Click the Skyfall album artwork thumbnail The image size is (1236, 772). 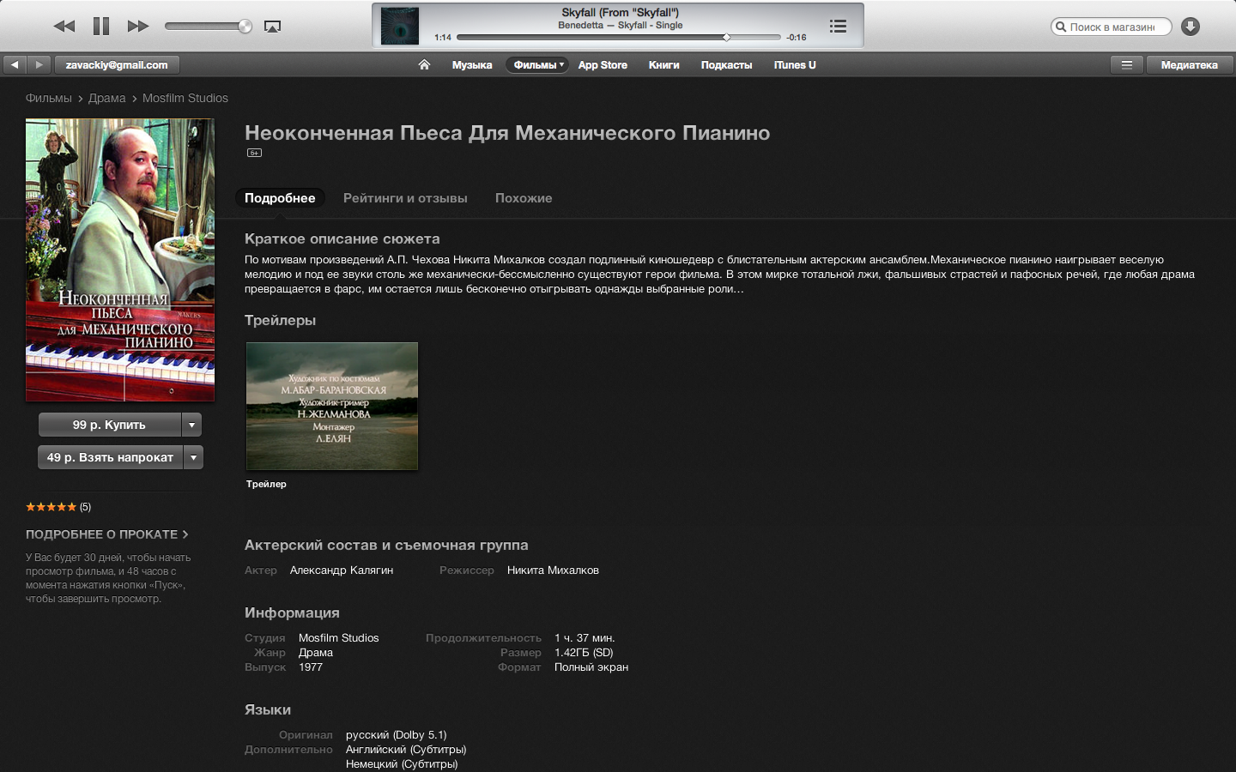399,26
